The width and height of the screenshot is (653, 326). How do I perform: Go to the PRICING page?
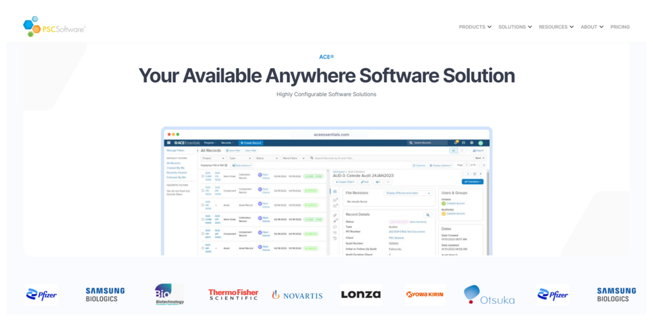[x=620, y=27]
